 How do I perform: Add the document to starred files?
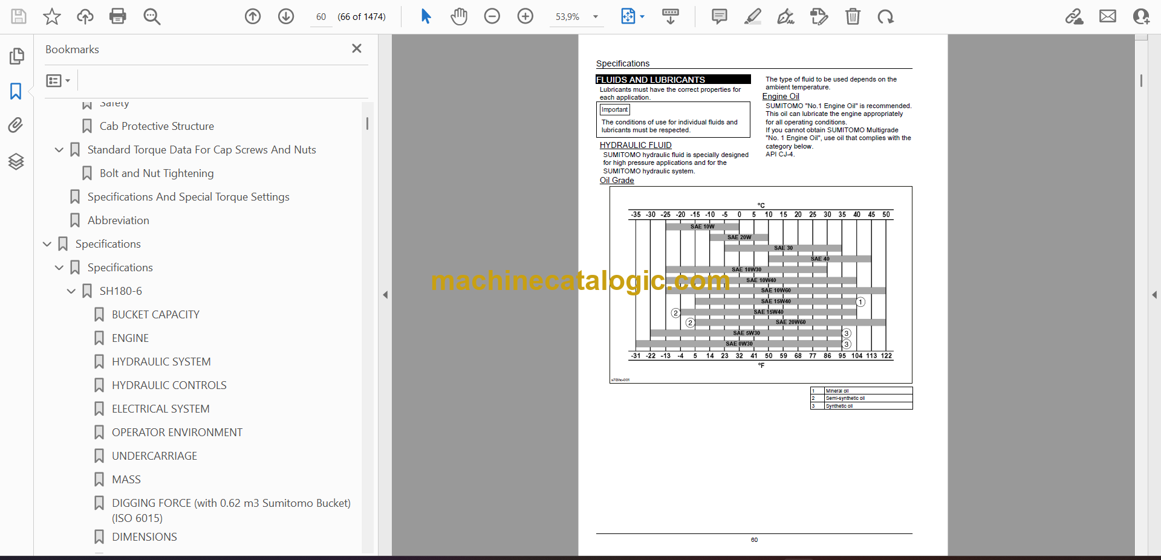[52, 16]
